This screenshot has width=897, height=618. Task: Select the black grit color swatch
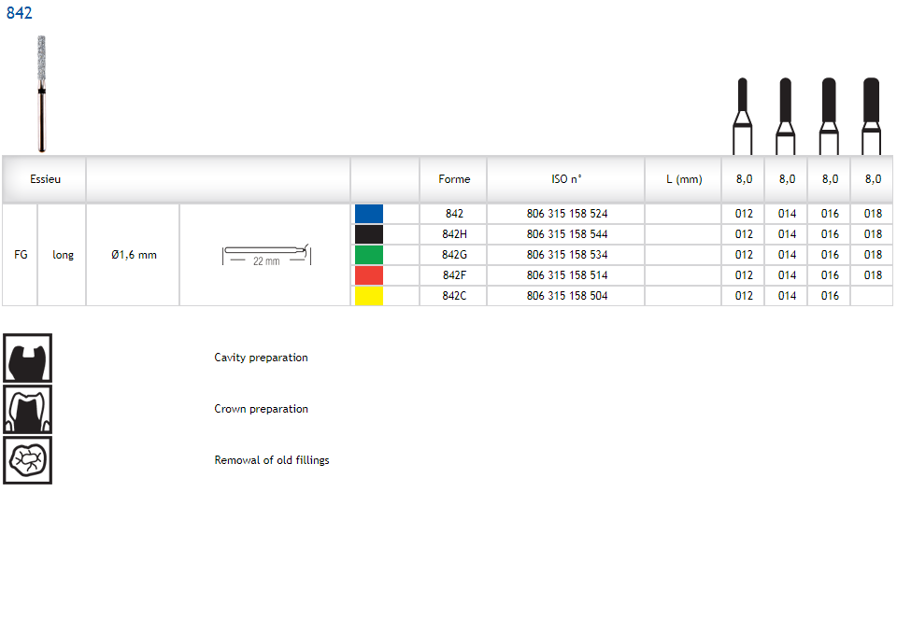pyautogui.click(x=369, y=234)
